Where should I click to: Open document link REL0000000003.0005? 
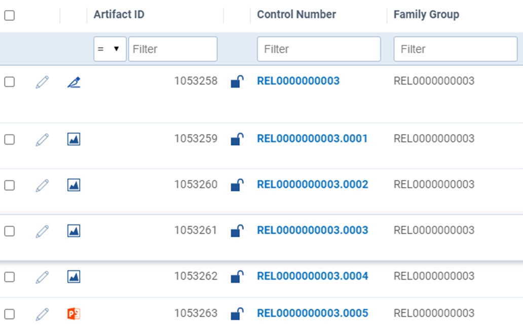[x=313, y=313]
